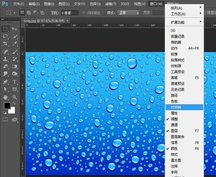Uncheck 调整 panel in Window menu
Image resolution: width=216 pixels, height=177 pixels.
(x=174, y=119)
